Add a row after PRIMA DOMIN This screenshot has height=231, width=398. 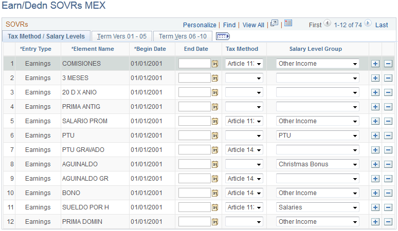point(375,222)
